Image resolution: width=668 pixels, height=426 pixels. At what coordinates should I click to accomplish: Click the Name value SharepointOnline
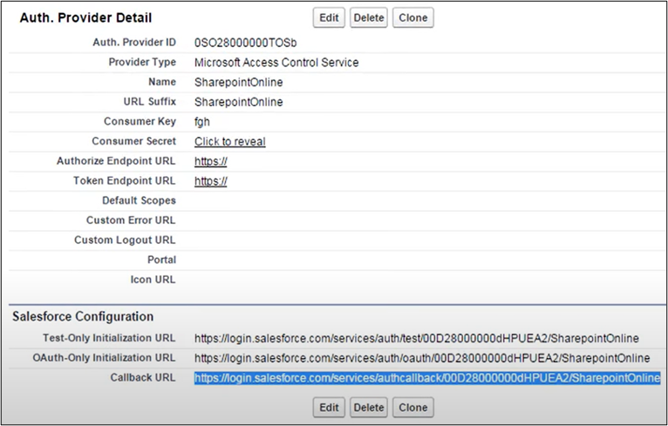tap(239, 83)
